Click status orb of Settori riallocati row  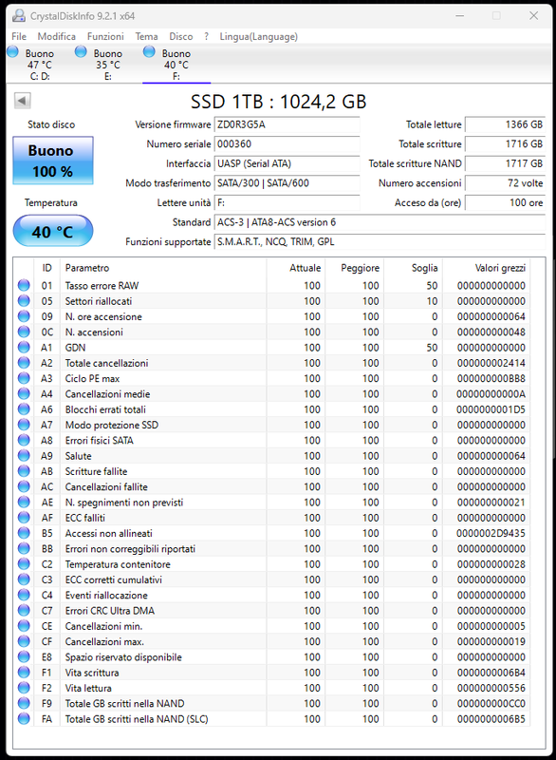click(24, 301)
